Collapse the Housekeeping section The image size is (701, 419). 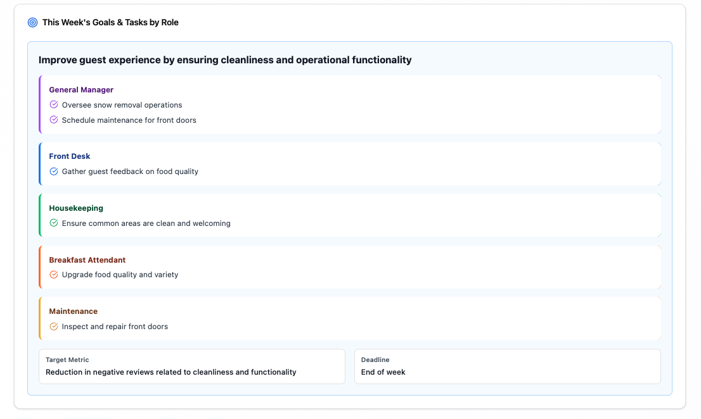[77, 208]
